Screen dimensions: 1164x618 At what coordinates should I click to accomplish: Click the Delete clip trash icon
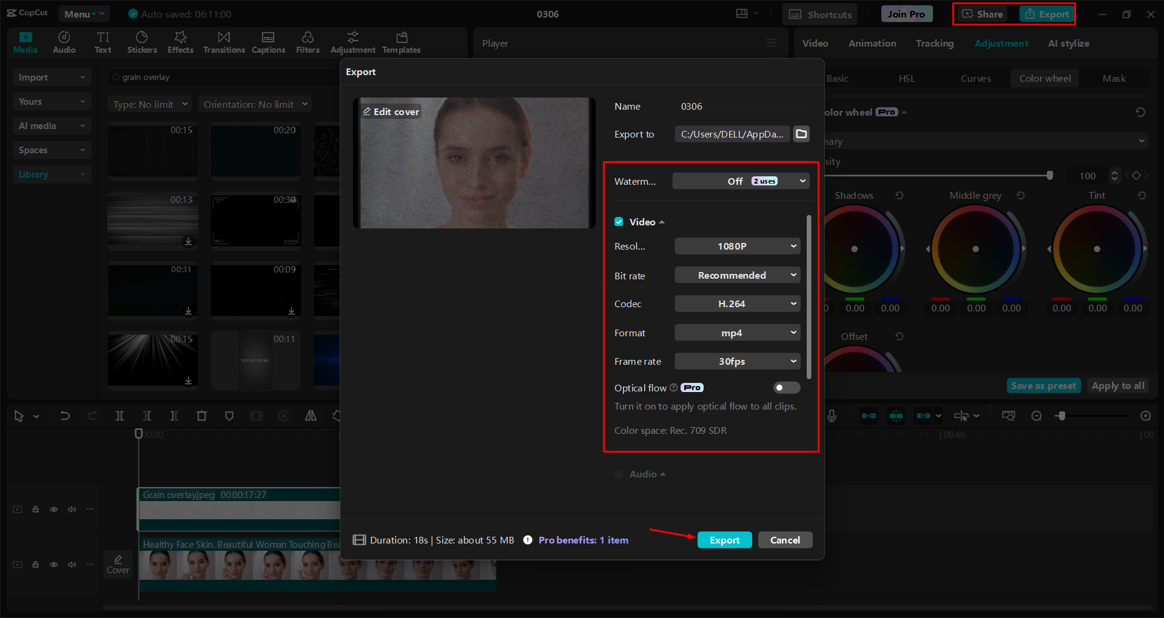[202, 416]
